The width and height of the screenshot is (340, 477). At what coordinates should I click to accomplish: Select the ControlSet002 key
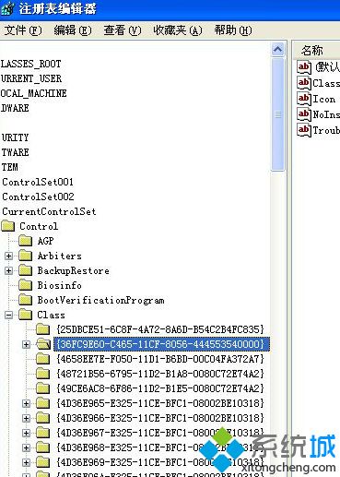click(38, 197)
